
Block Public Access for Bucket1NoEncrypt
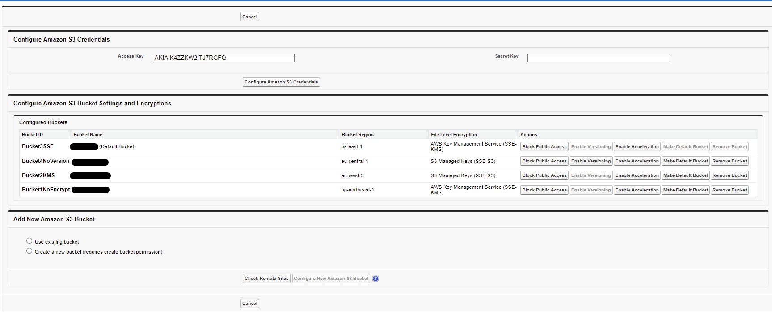click(x=544, y=190)
